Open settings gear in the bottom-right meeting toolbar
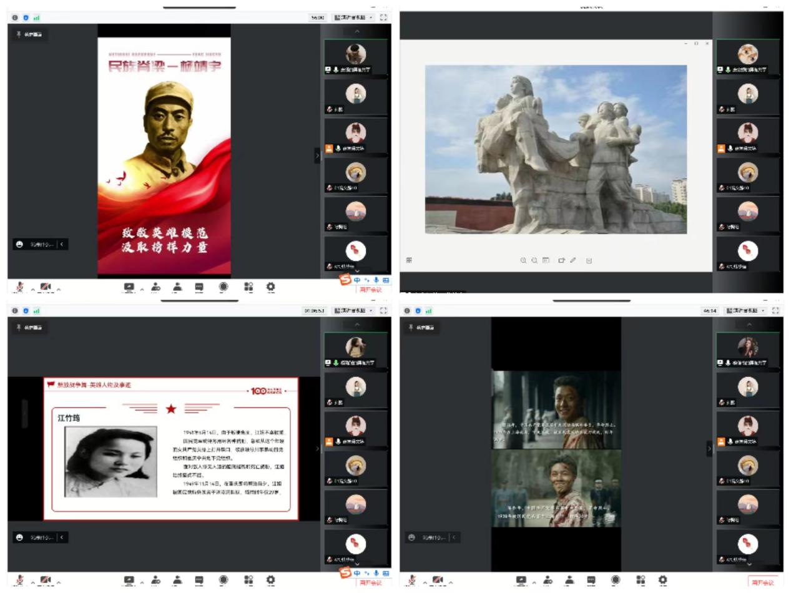 pyautogui.click(x=662, y=581)
